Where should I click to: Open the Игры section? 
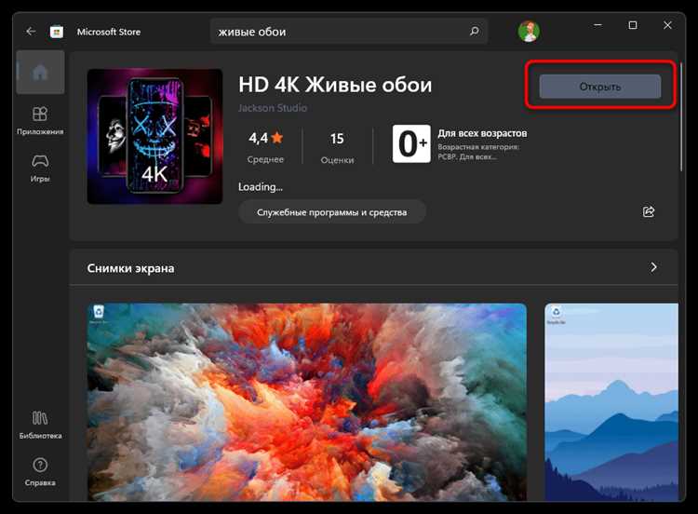click(x=40, y=169)
